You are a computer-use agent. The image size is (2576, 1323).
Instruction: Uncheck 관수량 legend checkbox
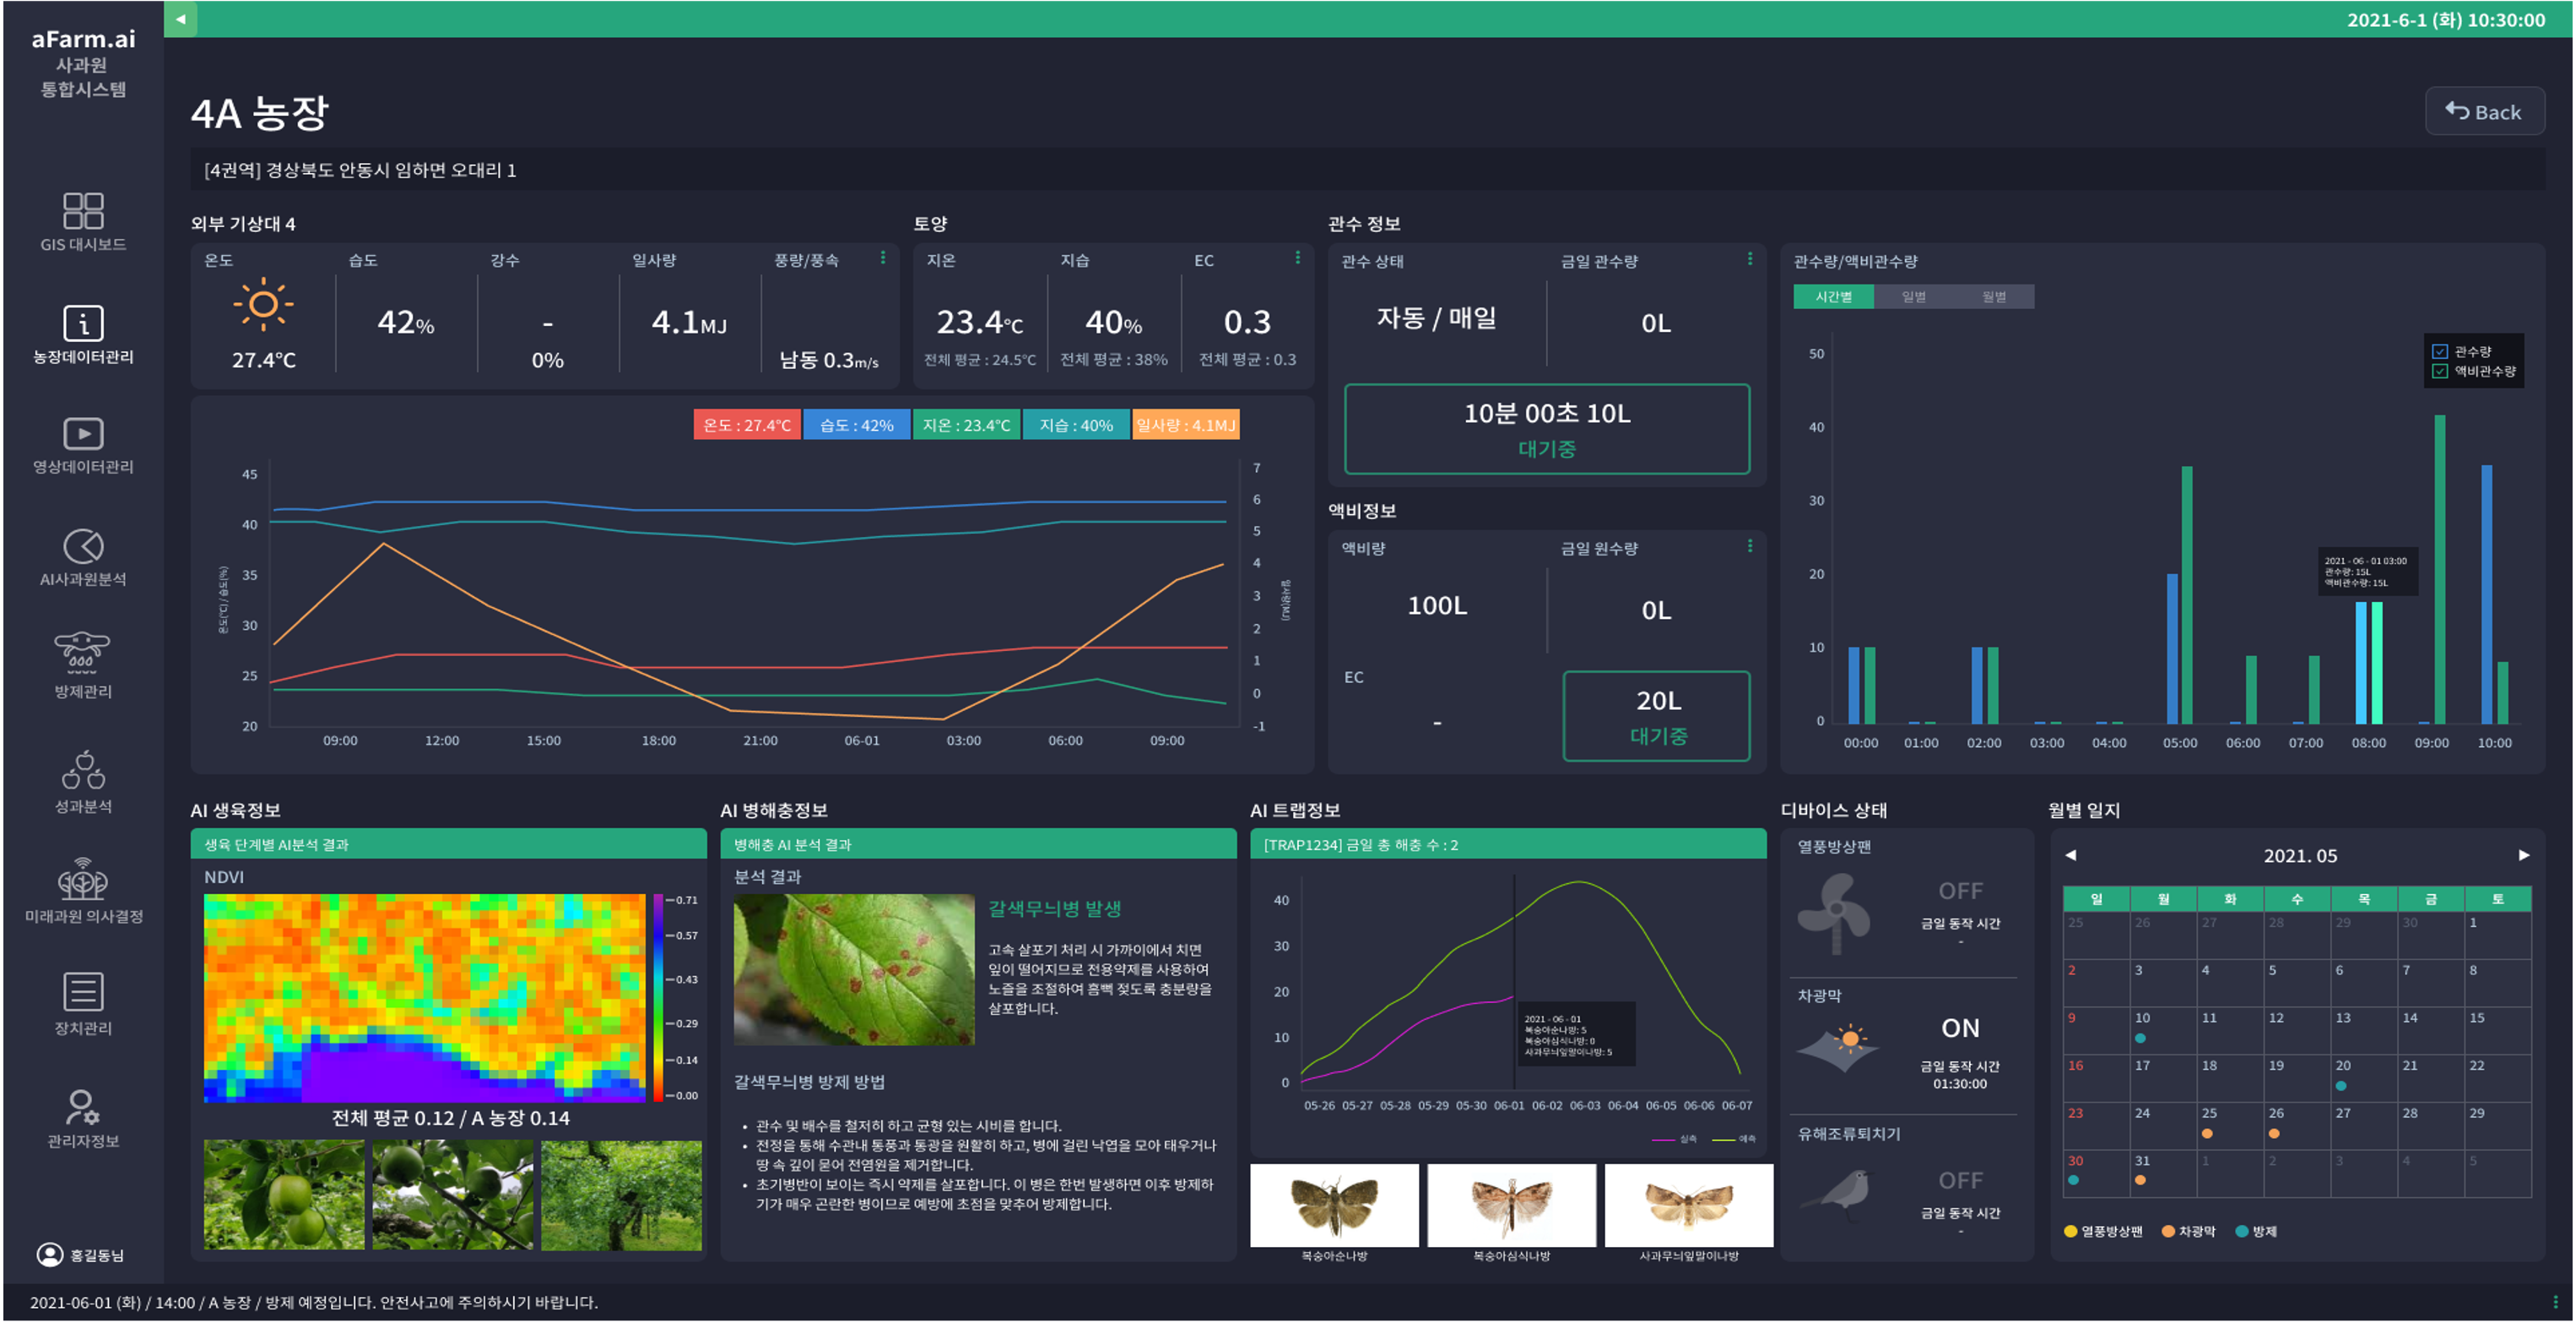coord(2440,351)
